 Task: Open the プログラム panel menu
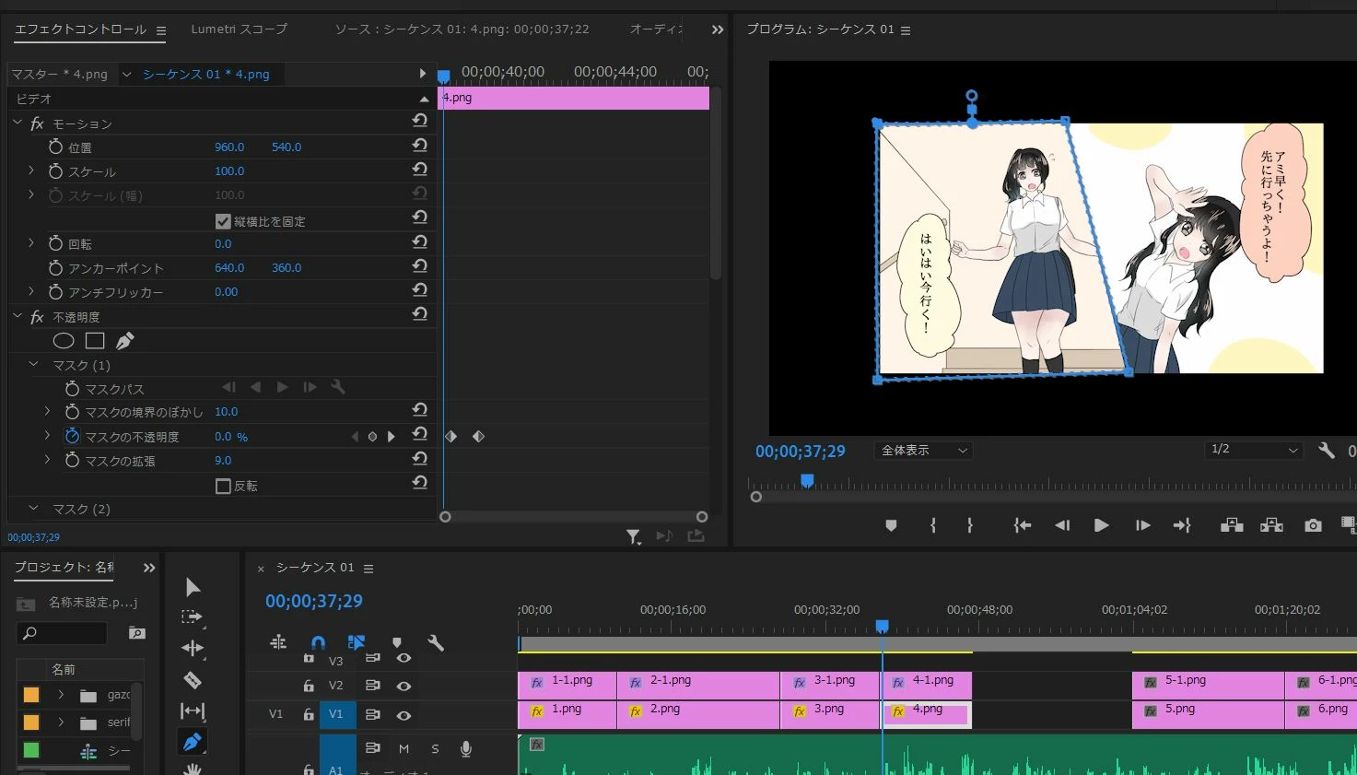coord(906,30)
